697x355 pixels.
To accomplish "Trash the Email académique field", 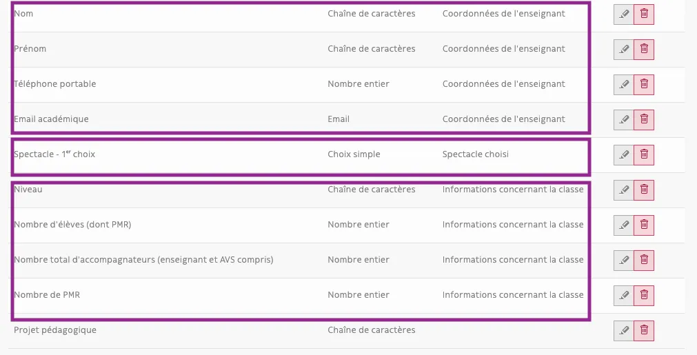I will pos(644,119).
